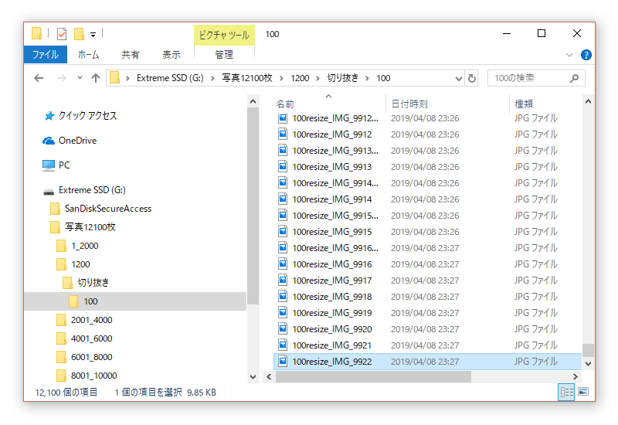Viewport: 618px width, 425px height.
Task: Open the ファイル menu tab
Action: click(46, 54)
